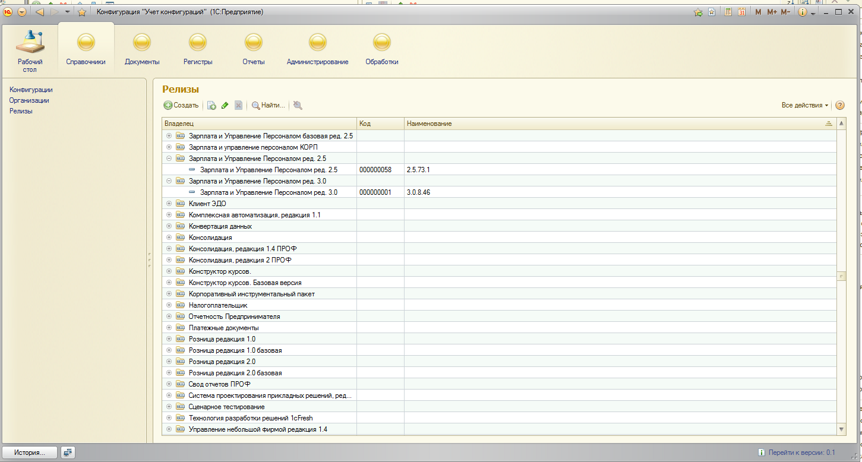Select release code 000000058 cell
The height and width of the screenshot is (462, 862).
pos(381,170)
